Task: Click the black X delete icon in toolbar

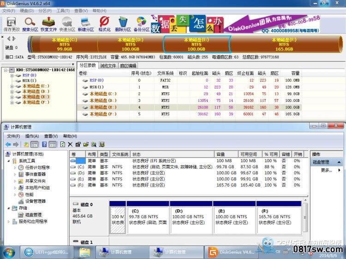Action: click(70, 144)
